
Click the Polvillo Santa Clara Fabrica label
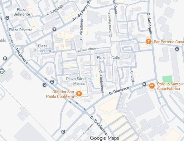[169, 86]
